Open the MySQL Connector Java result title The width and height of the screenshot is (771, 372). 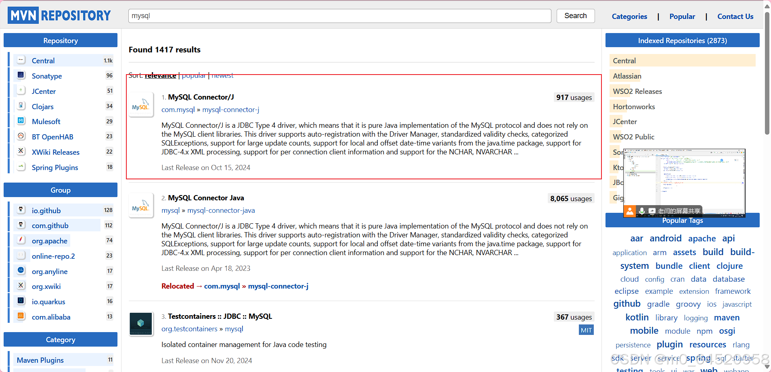coord(206,198)
